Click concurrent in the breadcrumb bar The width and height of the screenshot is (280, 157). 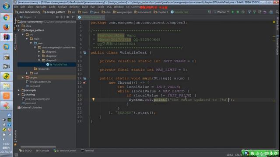[x=143, y=12]
